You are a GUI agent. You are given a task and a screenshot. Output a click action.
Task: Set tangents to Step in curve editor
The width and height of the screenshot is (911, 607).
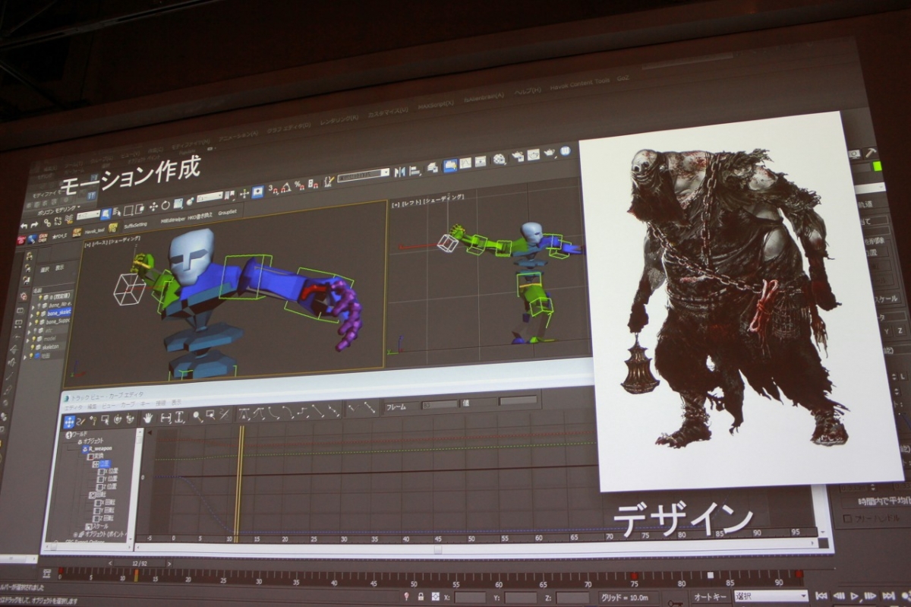[301, 411]
